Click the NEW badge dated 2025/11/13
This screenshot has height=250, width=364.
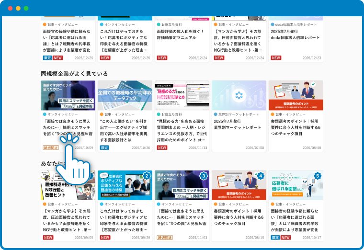pyautogui.click(x=162, y=148)
